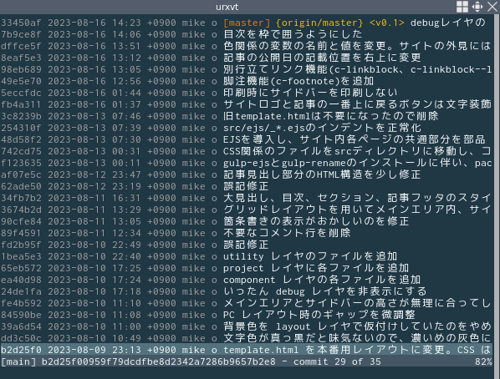Select commit 24de1fa about debug layer
500x379 pixels.
(247, 291)
